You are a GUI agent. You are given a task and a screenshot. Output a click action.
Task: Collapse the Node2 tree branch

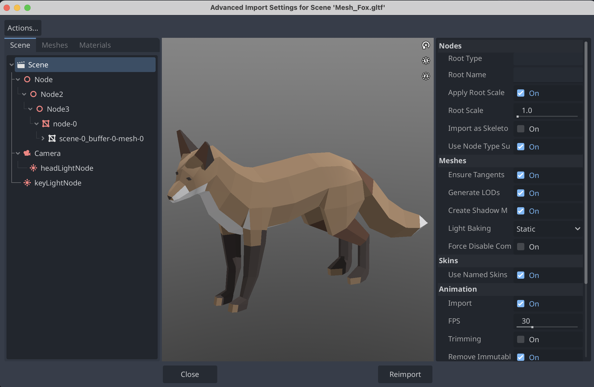click(24, 94)
